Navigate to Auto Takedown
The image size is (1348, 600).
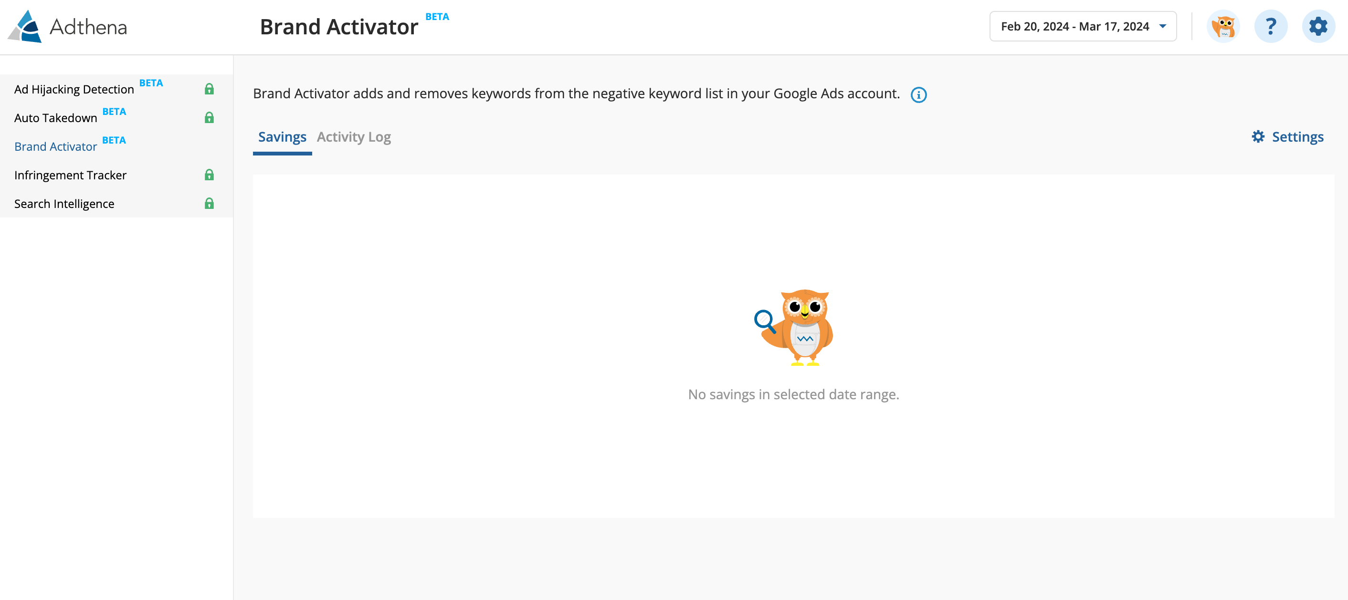click(x=55, y=118)
